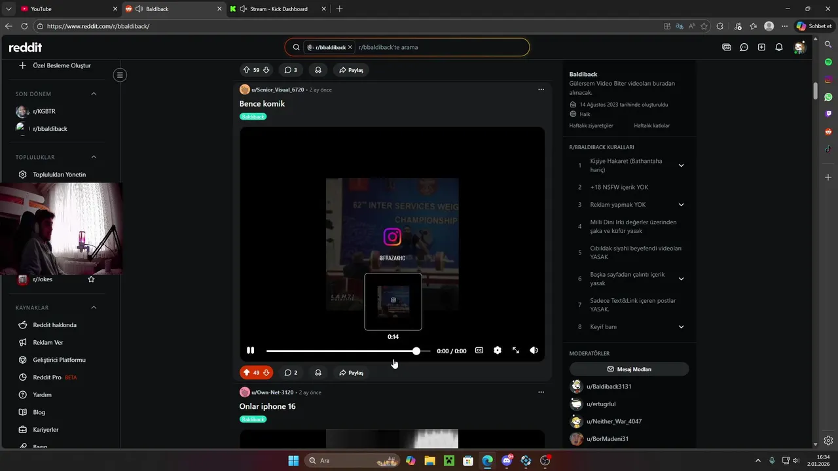
Task: Upvote the Bence komik post
Action: [x=247, y=372]
